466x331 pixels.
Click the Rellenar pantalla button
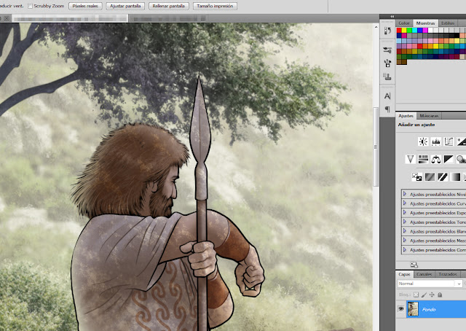168,6
